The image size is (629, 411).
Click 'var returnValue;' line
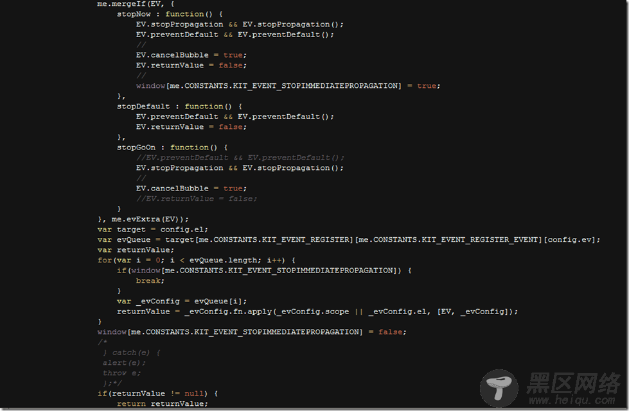(x=136, y=249)
